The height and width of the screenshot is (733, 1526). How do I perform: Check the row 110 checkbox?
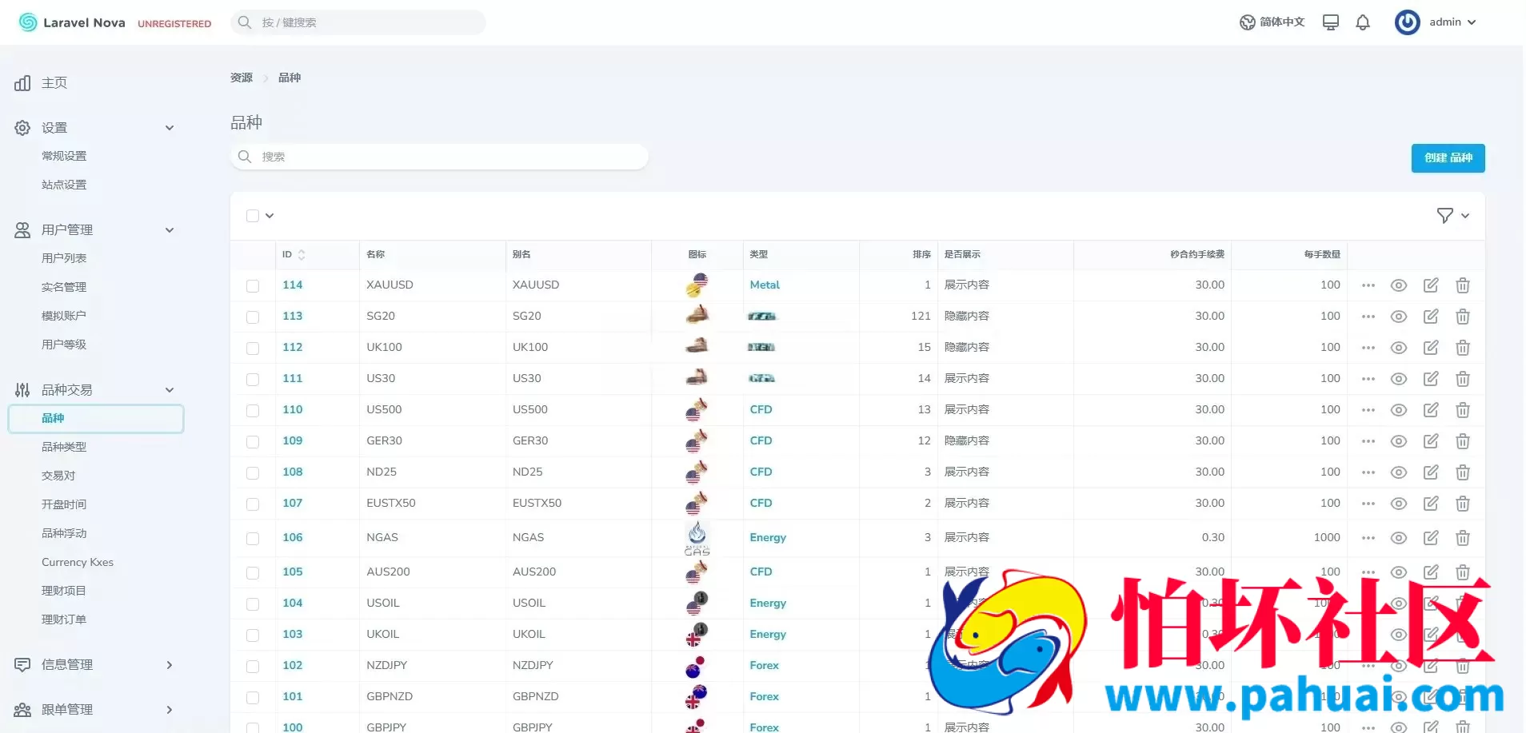[x=253, y=411]
